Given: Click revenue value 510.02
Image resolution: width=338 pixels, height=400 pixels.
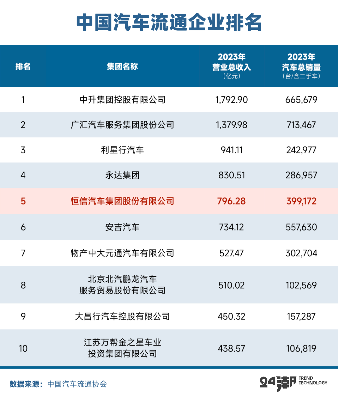Looking at the screenshot, I should [x=232, y=285].
